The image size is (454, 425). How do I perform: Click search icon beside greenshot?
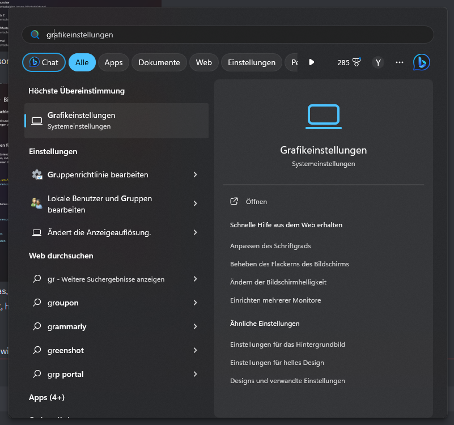tap(37, 350)
